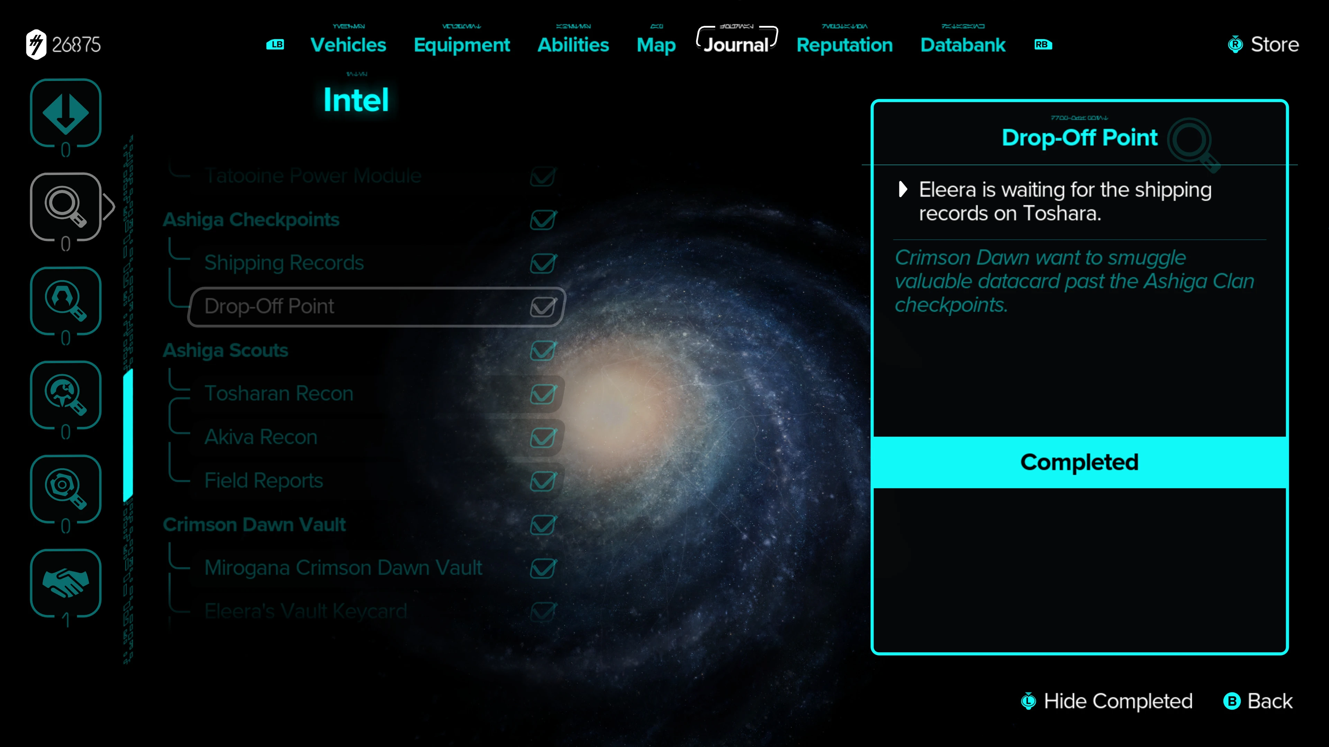Image resolution: width=1329 pixels, height=747 pixels.
Task: Collapse the Ashiga Scouts intel group
Action: coord(225,351)
